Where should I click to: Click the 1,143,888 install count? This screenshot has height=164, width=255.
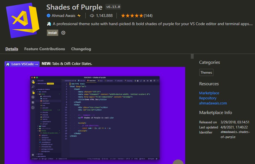(104, 16)
